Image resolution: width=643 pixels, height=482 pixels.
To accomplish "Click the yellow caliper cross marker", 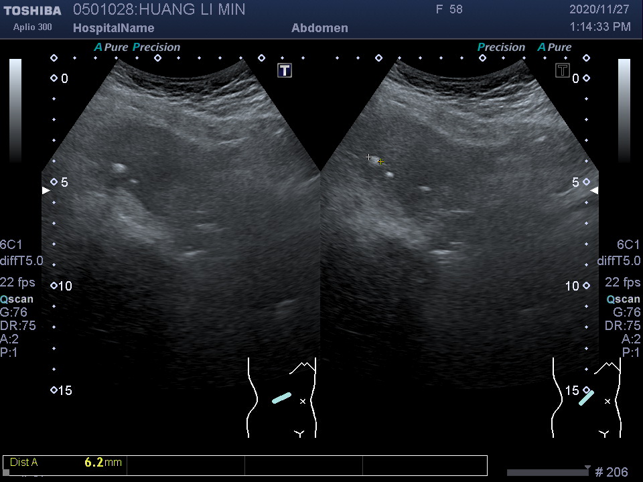I will click(380, 162).
